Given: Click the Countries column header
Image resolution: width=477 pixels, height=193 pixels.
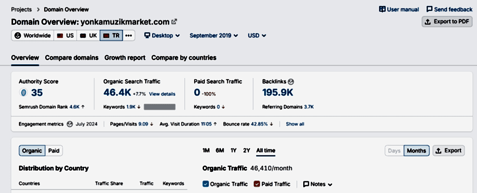Looking at the screenshot, I should click(29, 184).
